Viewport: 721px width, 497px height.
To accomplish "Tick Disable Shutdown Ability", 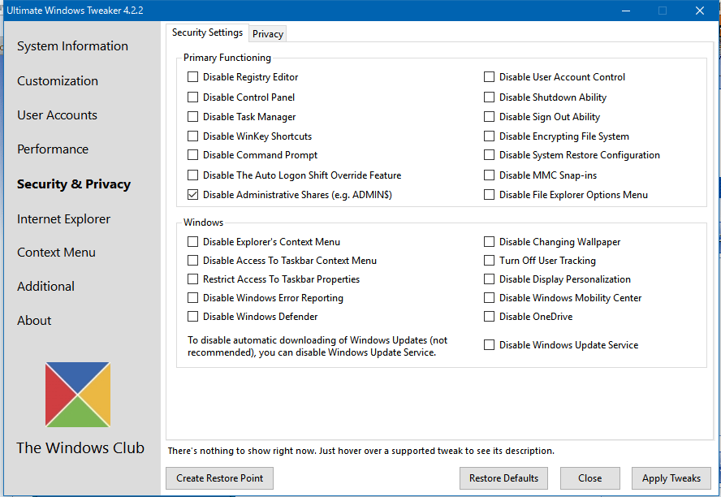I will pyautogui.click(x=490, y=97).
